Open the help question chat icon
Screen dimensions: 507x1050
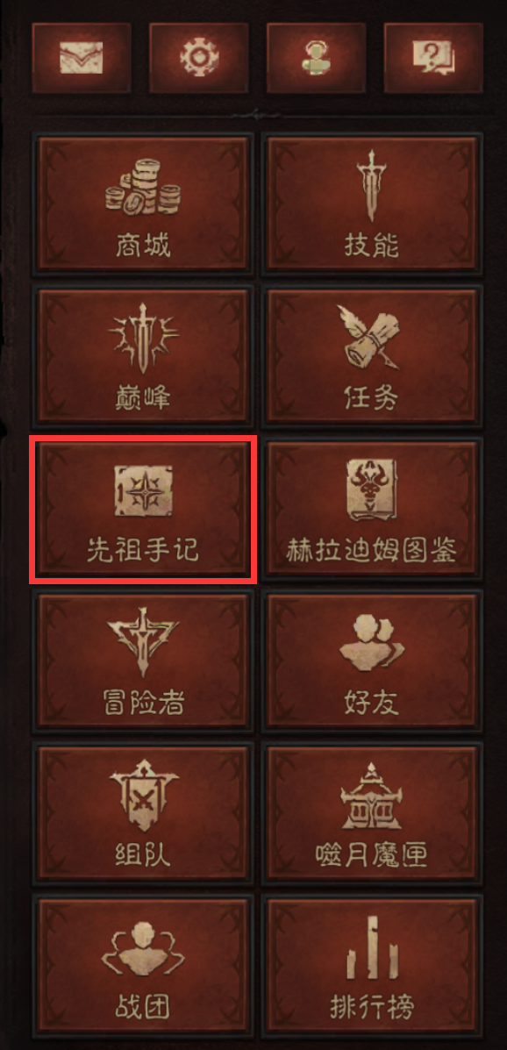tap(433, 58)
